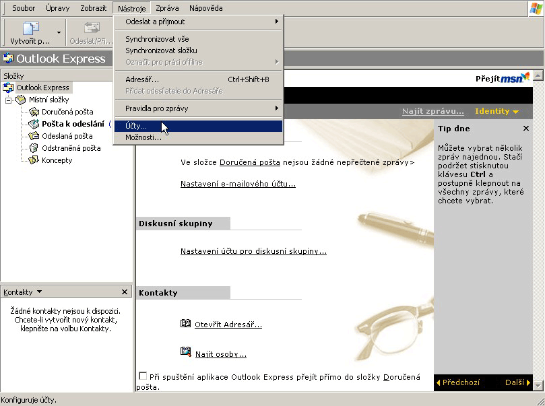Click the scrollbar up arrow
The width and height of the screenshot is (545, 406).
pyautogui.click(x=538, y=75)
